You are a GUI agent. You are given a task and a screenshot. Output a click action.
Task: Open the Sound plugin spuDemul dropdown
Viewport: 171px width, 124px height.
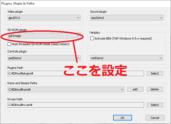pyautogui.click(x=127, y=18)
